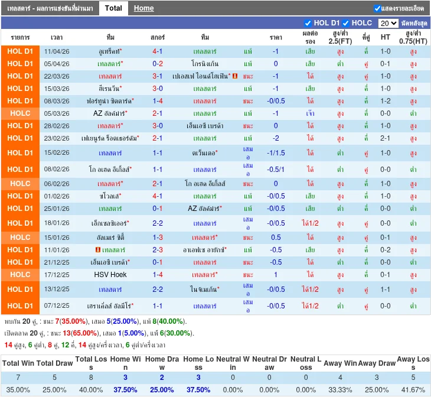Select the Total tab
This screenshot has height=400, width=431.
113,8
